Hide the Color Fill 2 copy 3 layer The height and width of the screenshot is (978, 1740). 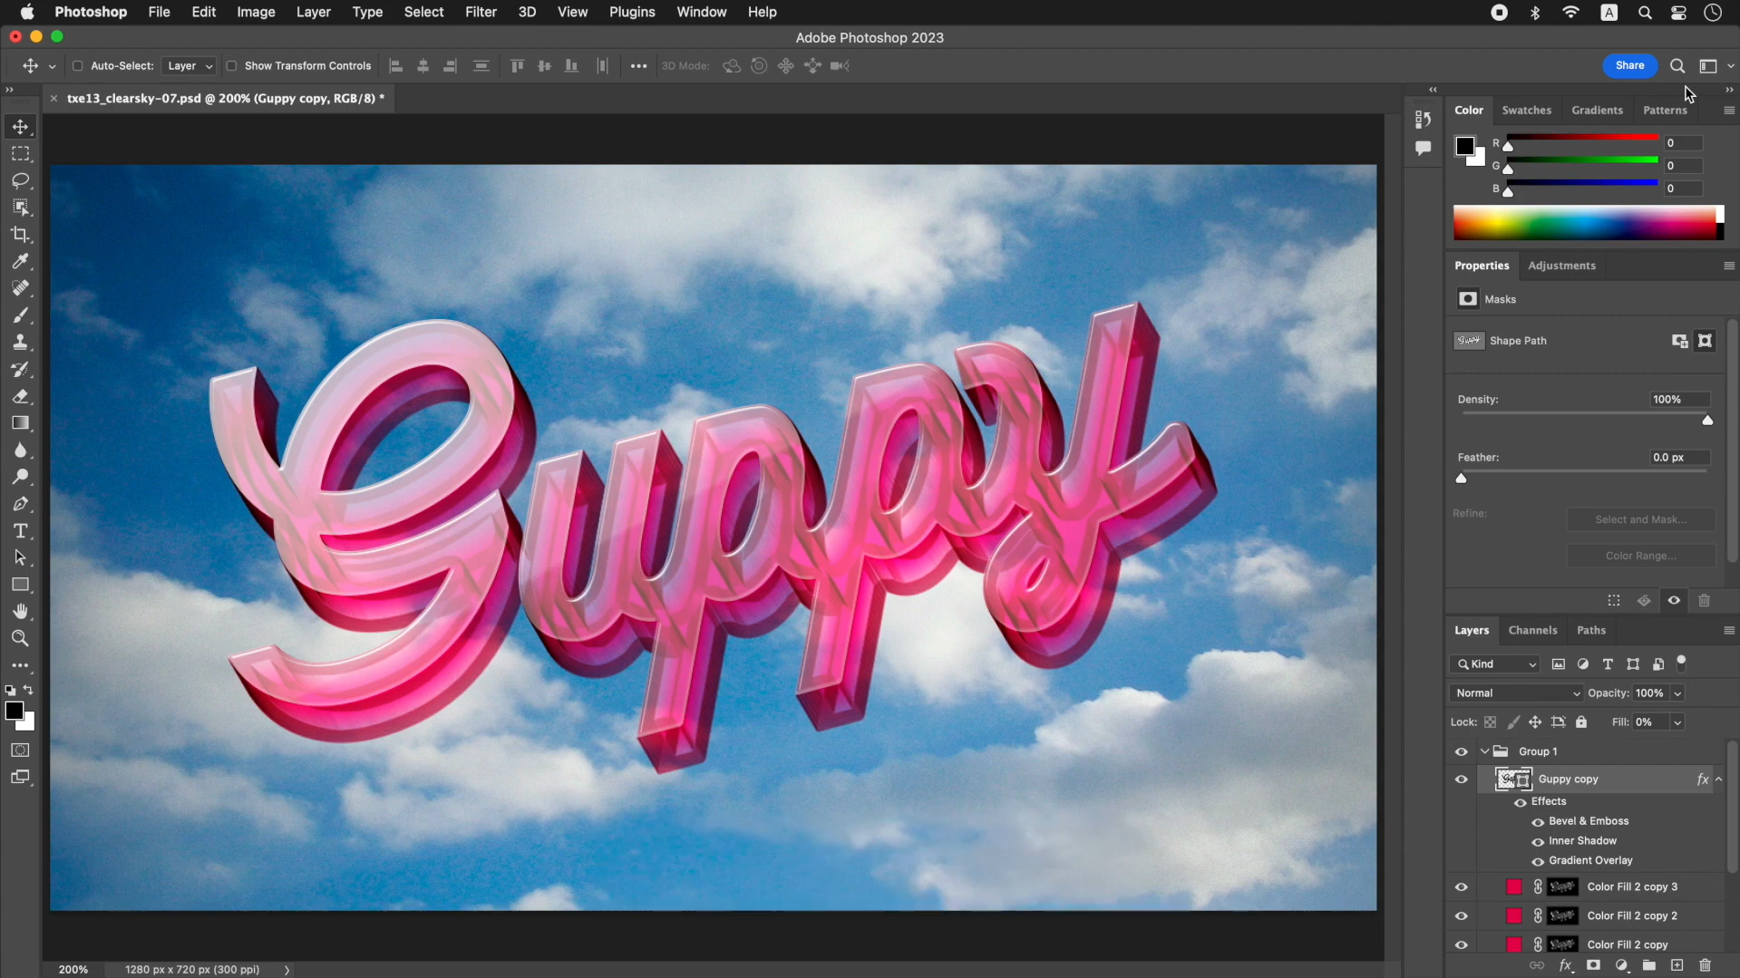(1461, 887)
